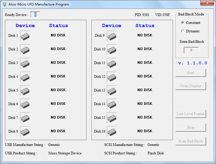Click the Scan Bad Block button
The width and height of the screenshot is (216, 164).
pos(191,141)
